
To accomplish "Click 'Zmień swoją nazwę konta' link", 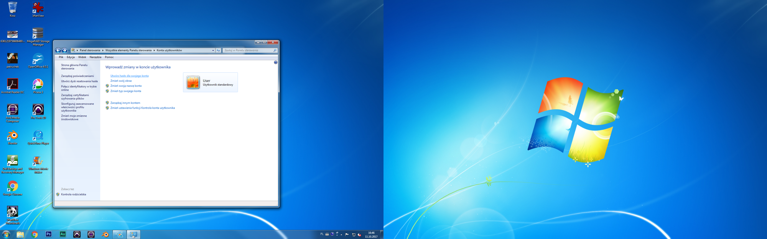I will (x=126, y=86).
